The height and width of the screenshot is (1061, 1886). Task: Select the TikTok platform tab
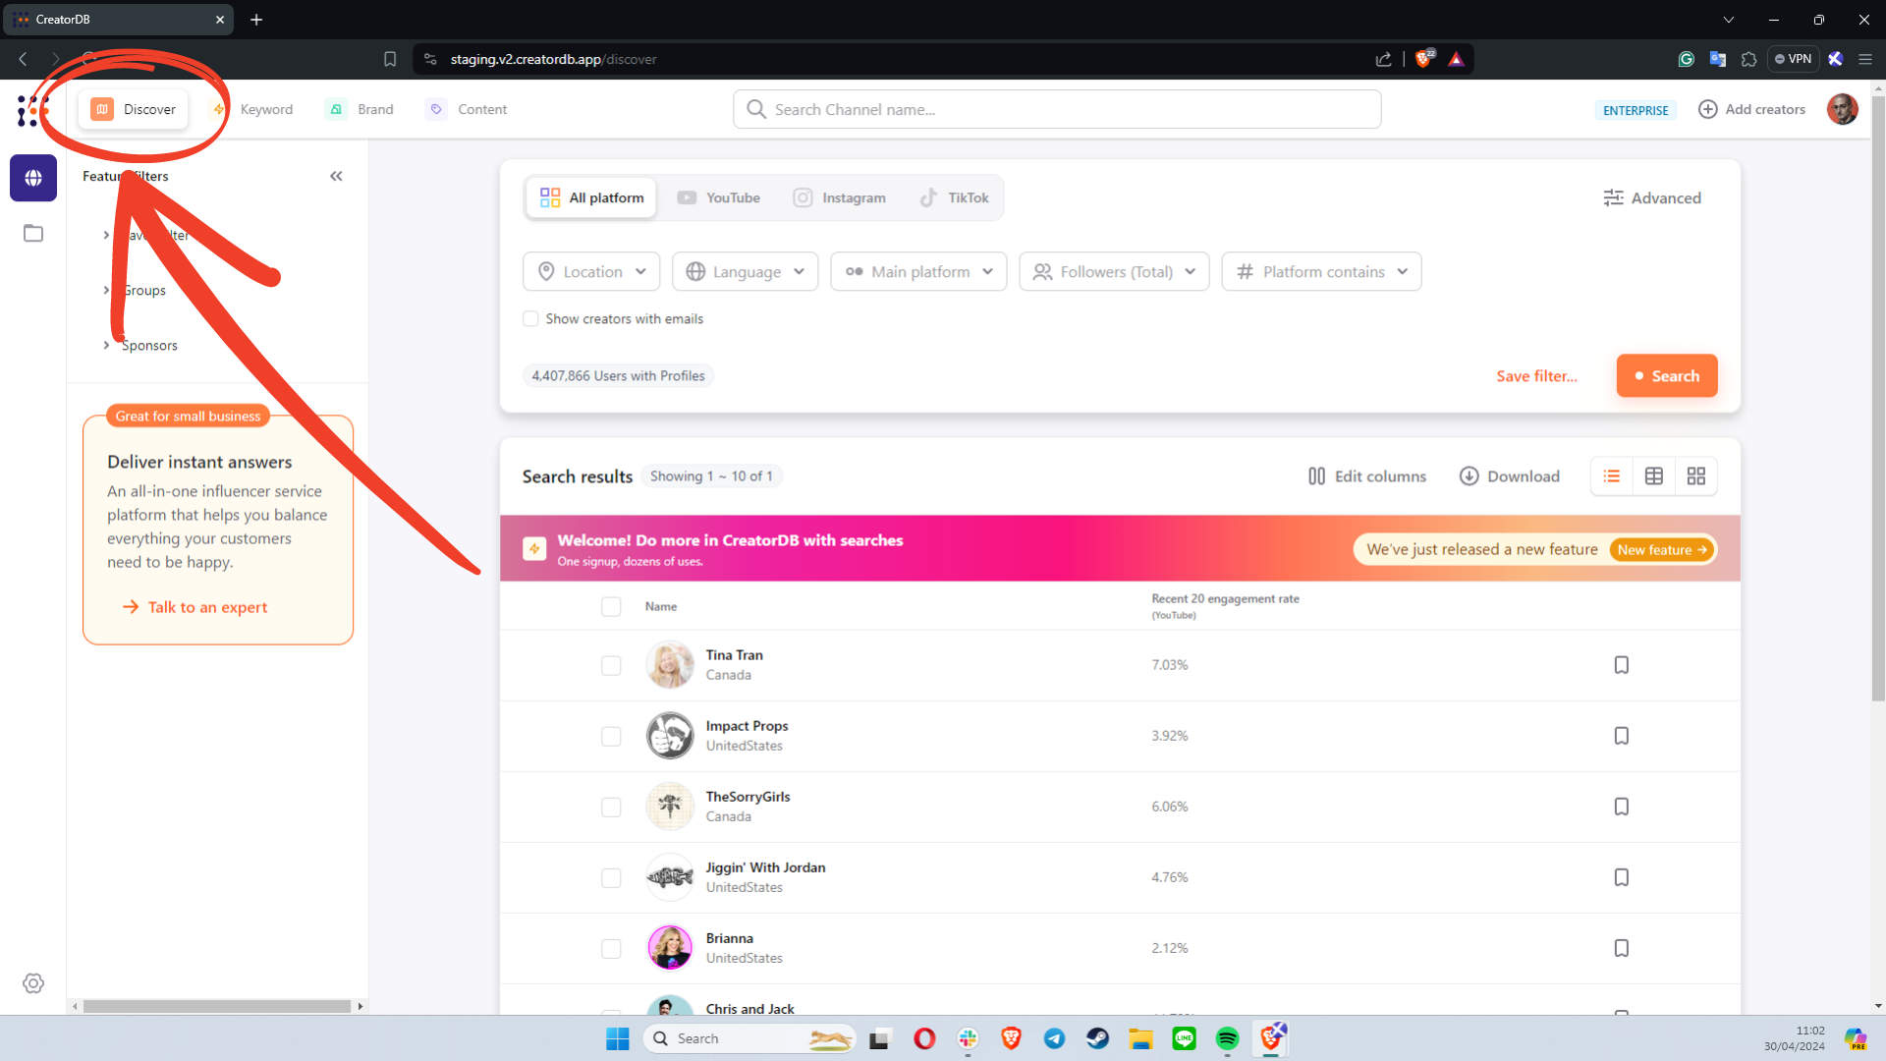(954, 197)
